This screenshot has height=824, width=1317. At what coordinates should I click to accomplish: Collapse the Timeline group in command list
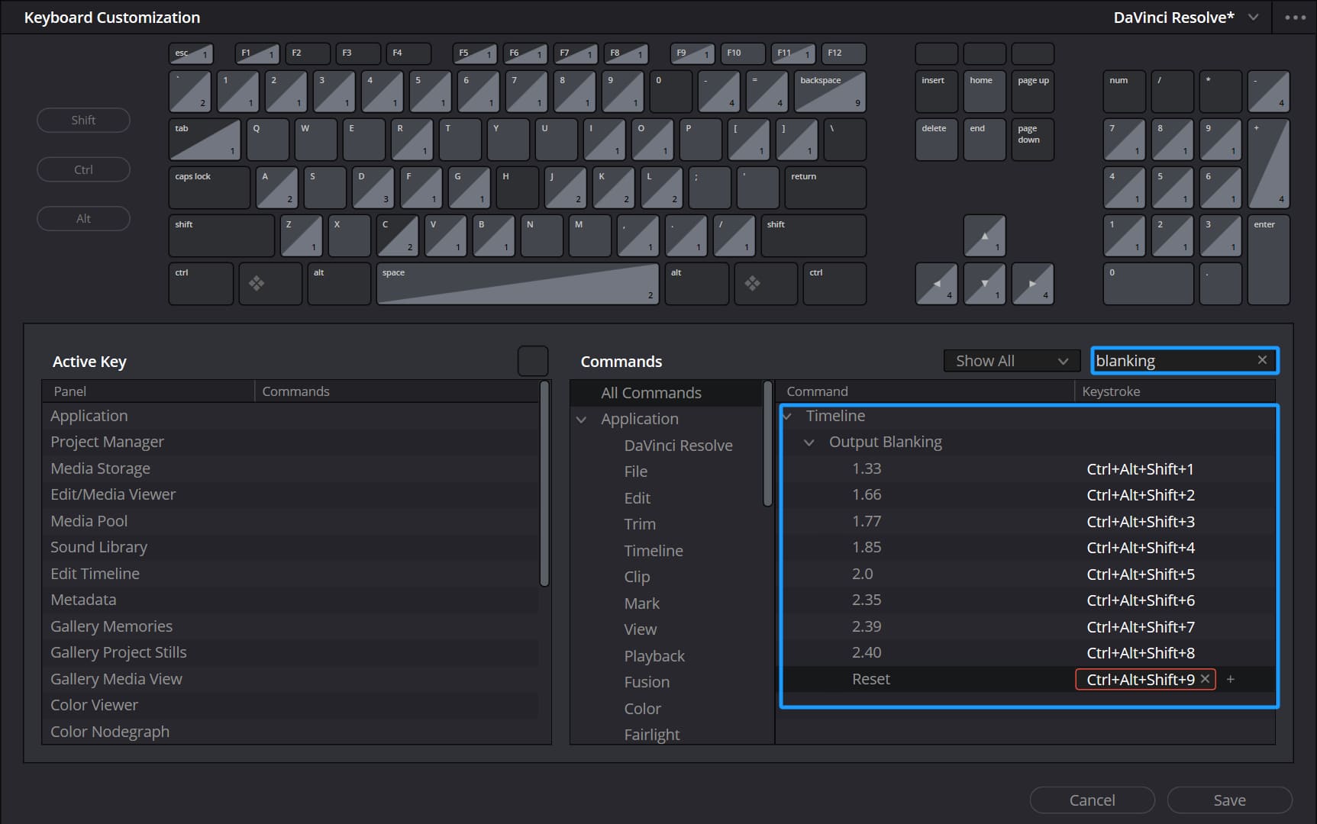click(788, 416)
